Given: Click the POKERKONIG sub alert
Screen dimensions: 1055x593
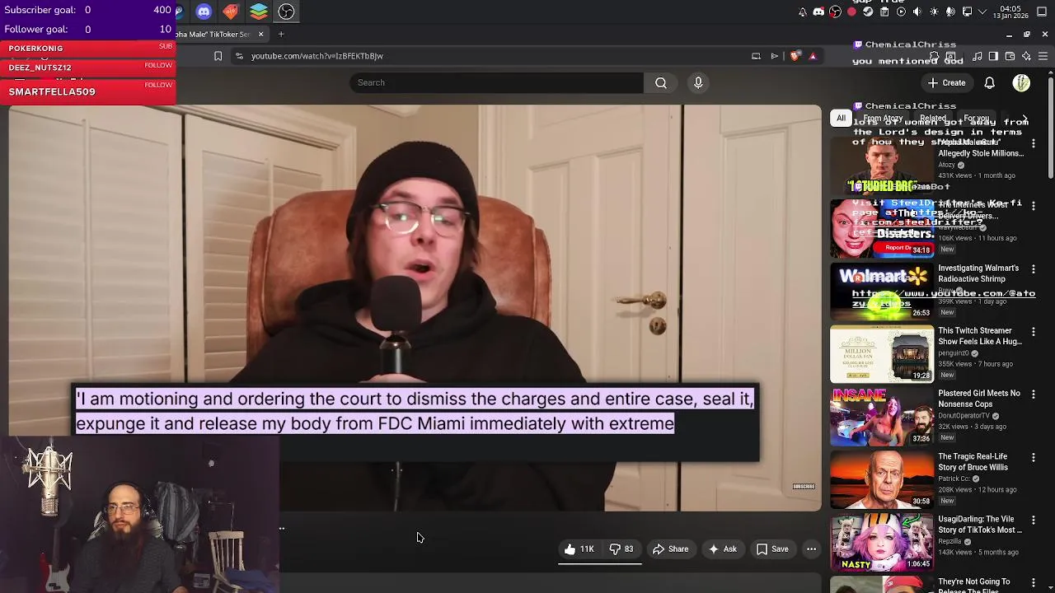Looking at the screenshot, I should click(88, 48).
